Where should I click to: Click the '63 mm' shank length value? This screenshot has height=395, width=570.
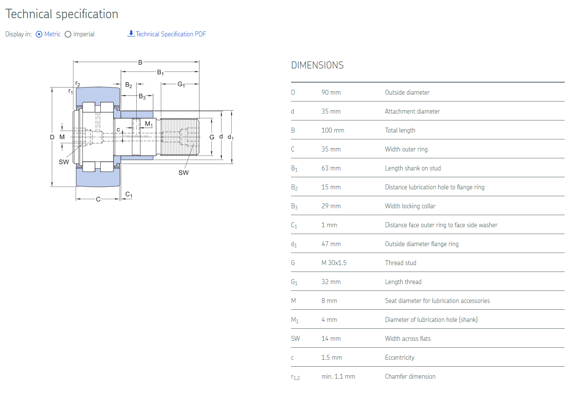coord(331,168)
